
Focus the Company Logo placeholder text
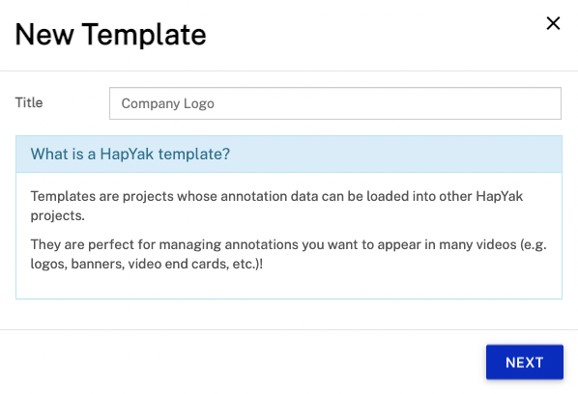[168, 103]
